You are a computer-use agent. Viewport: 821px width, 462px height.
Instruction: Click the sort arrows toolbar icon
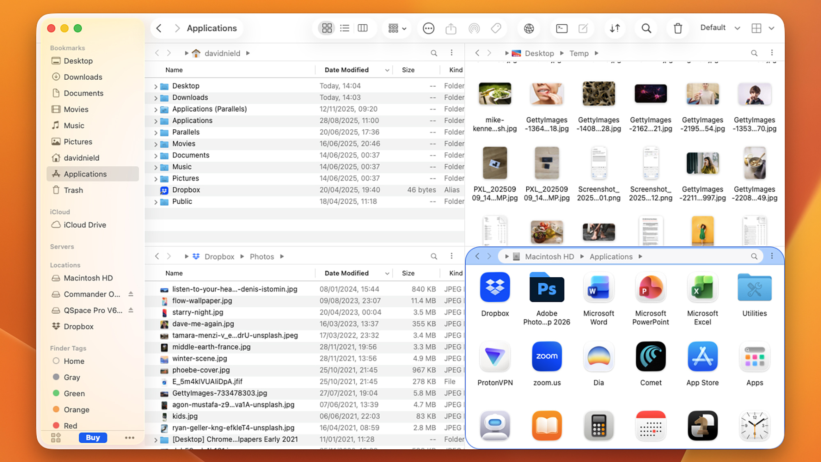click(615, 28)
